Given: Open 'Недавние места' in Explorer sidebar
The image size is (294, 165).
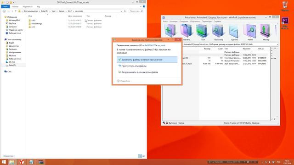Looking at the screenshot, I should [x=16, y=30].
